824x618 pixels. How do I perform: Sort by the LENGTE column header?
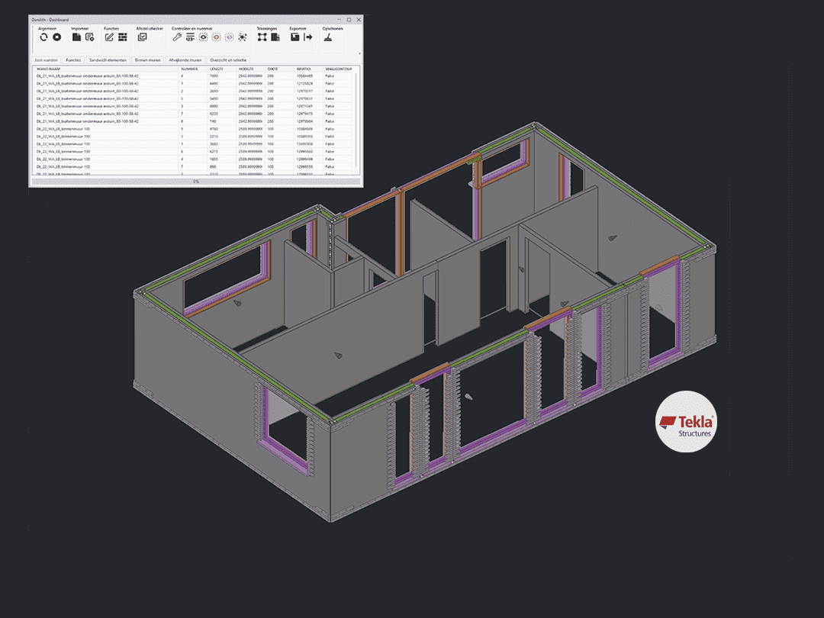tap(217, 69)
